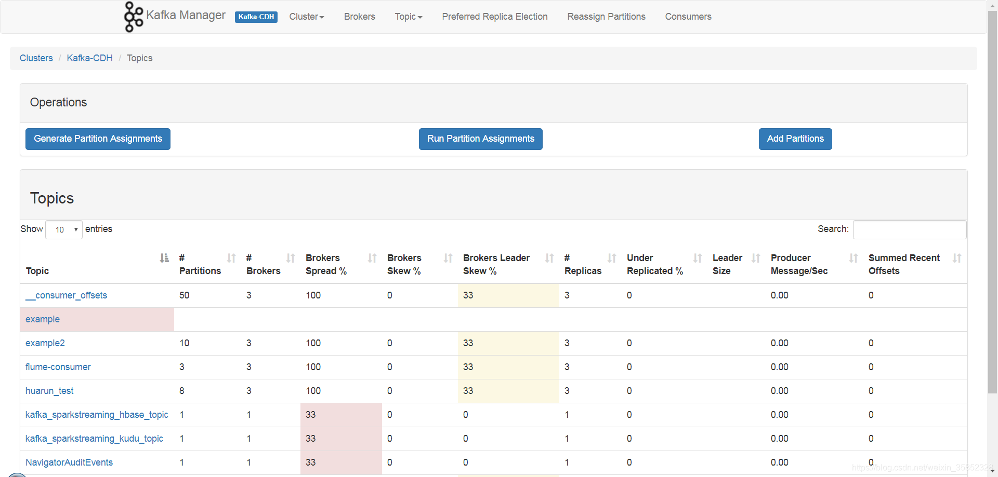Image resolution: width=998 pixels, height=477 pixels.
Task: Click the Kafka Manager logo icon
Action: (134, 17)
